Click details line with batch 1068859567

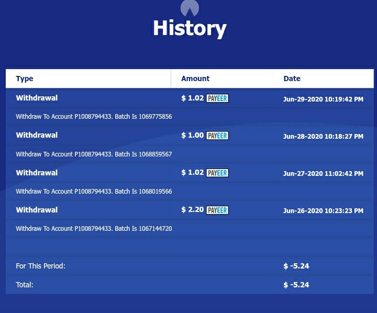[x=94, y=154]
